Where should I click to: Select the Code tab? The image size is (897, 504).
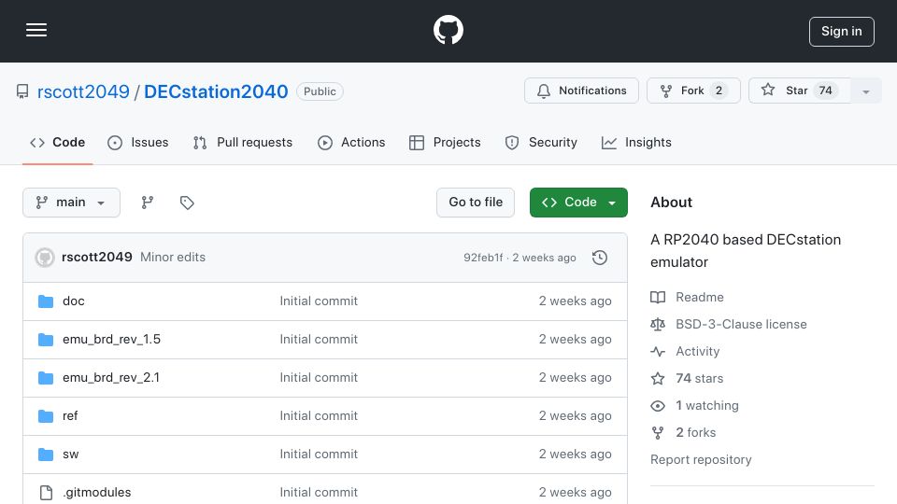[x=57, y=142]
